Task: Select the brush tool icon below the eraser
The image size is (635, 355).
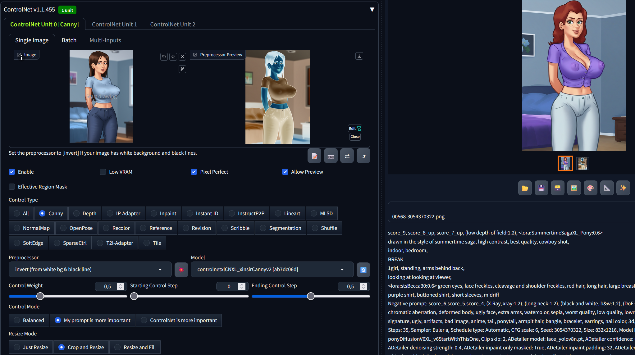Action: pos(182,69)
